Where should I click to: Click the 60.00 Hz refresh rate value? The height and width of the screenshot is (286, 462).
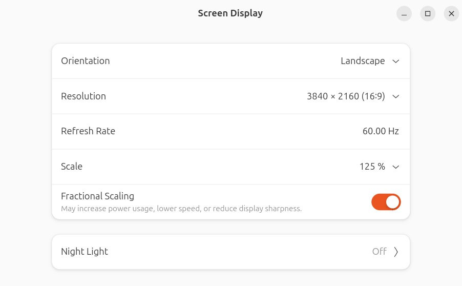pyautogui.click(x=381, y=131)
